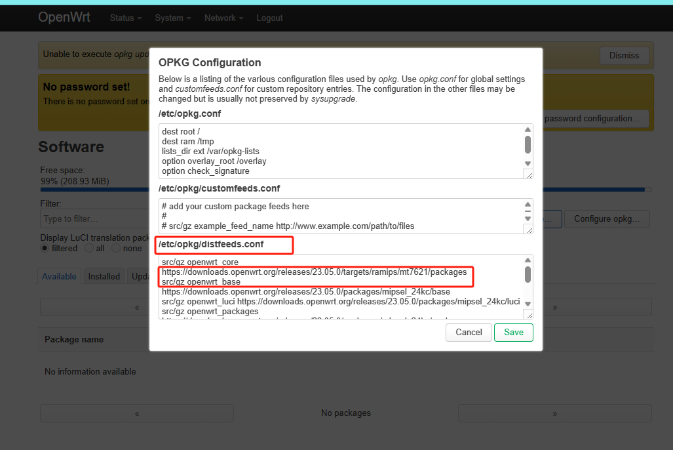The image size is (673, 450).
Task: Click distfeeds.conf textarea scrollbar thumb
Action: click(528, 275)
